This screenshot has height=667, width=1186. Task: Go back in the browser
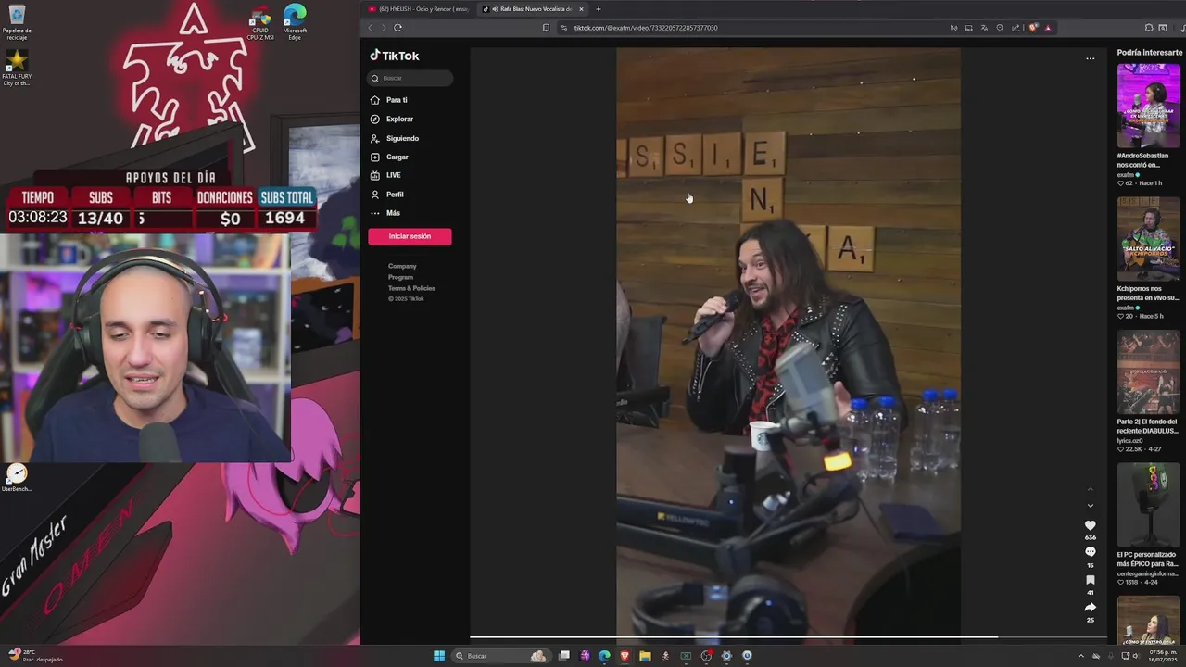click(x=371, y=28)
